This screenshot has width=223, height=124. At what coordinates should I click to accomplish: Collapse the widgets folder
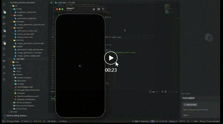[x=20, y=47]
